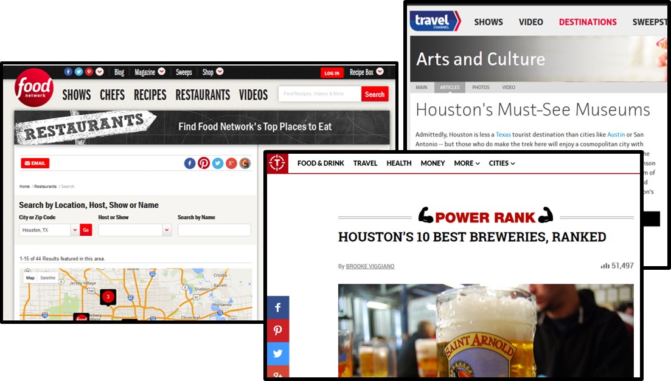Click the map marker labeled 3
Screen dimensions: 671x381
(108, 297)
